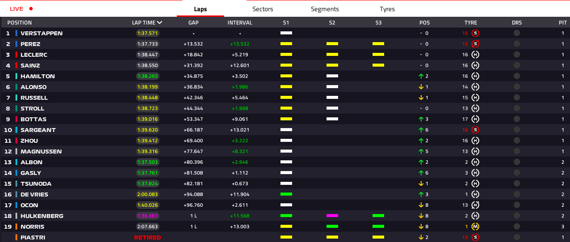Click Sargeant's soft tyre icon
Screen dimensions: 570x242
click(x=475, y=130)
